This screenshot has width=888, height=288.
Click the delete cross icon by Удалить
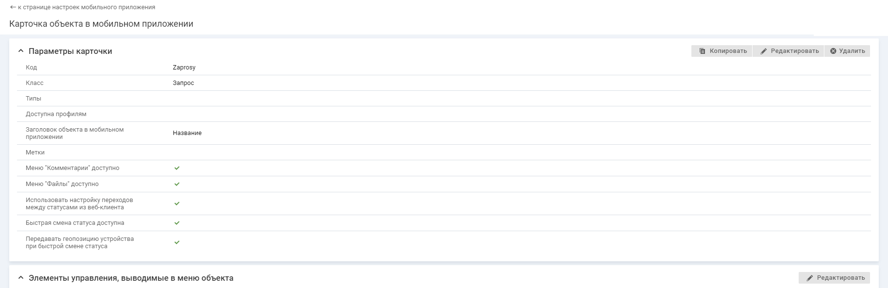[x=833, y=51]
